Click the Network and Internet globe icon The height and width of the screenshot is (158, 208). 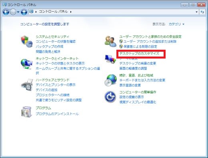(26, 64)
